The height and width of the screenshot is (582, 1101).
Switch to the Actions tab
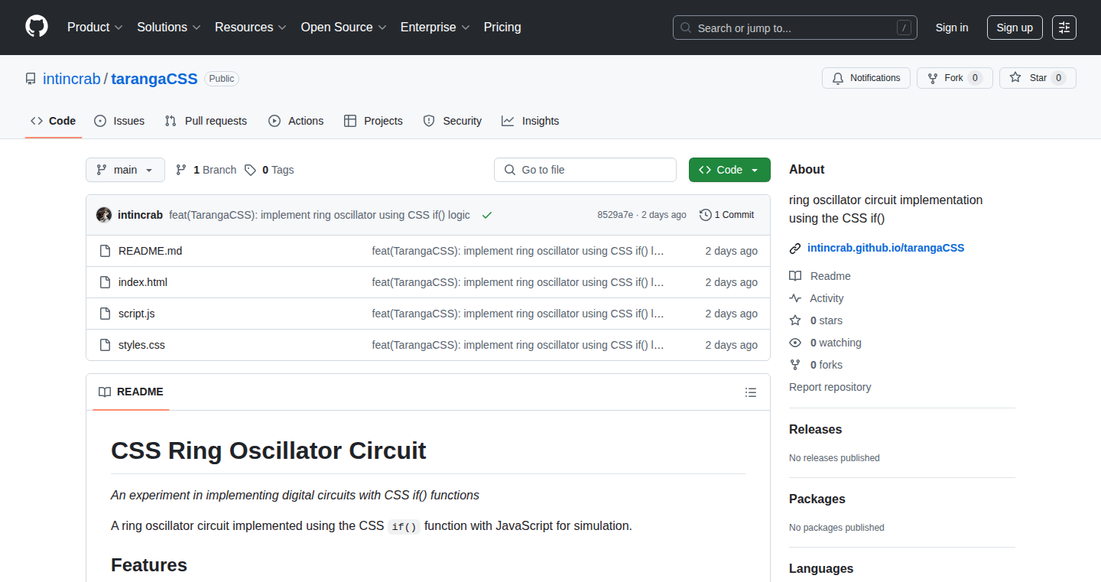[x=296, y=121]
